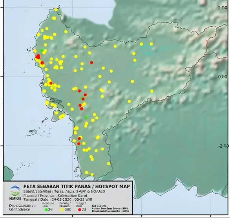The height and width of the screenshot is (218, 230).
Task: Click the Tanggal / Date line in the legend
Action: pyautogui.click(x=58, y=200)
